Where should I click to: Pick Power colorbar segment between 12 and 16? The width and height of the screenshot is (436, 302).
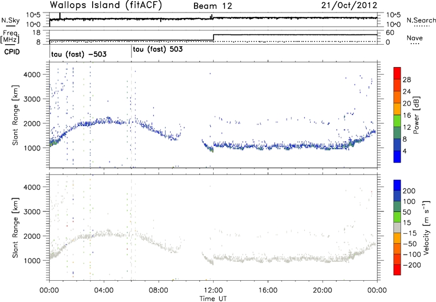(397, 120)
